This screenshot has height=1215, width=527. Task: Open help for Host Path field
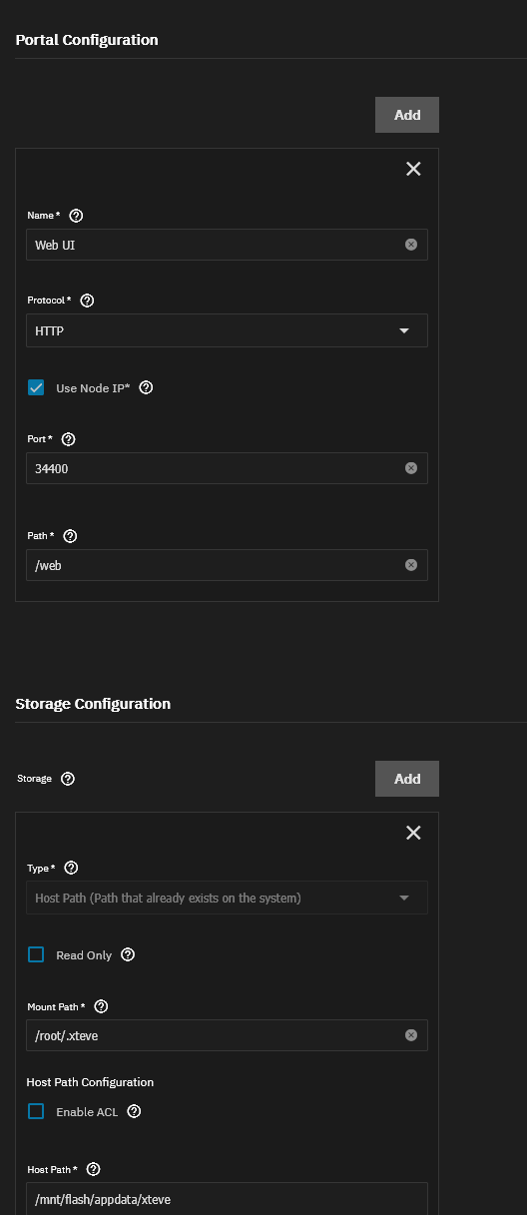pos(94,1169)
